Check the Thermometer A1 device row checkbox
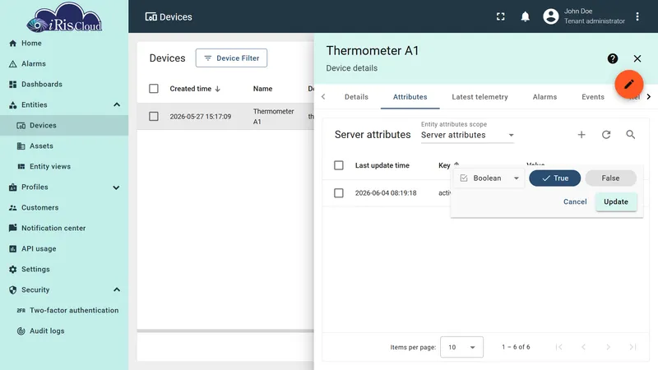The image size is (658, 370). coord(154,116)
